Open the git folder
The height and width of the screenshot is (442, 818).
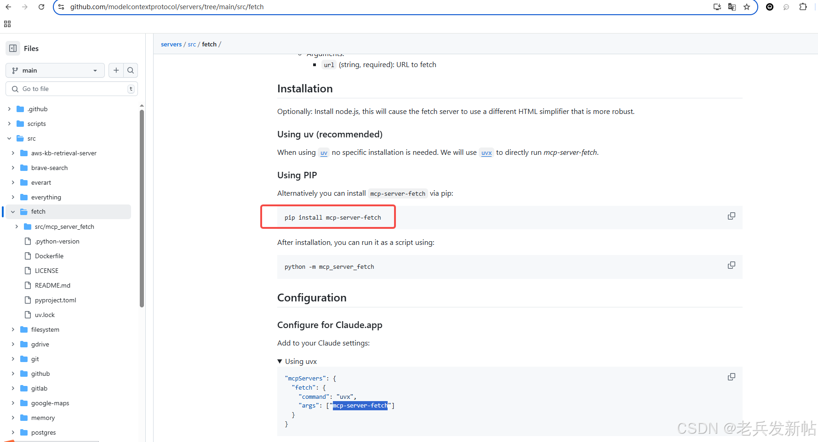click(x=35, y=359)
